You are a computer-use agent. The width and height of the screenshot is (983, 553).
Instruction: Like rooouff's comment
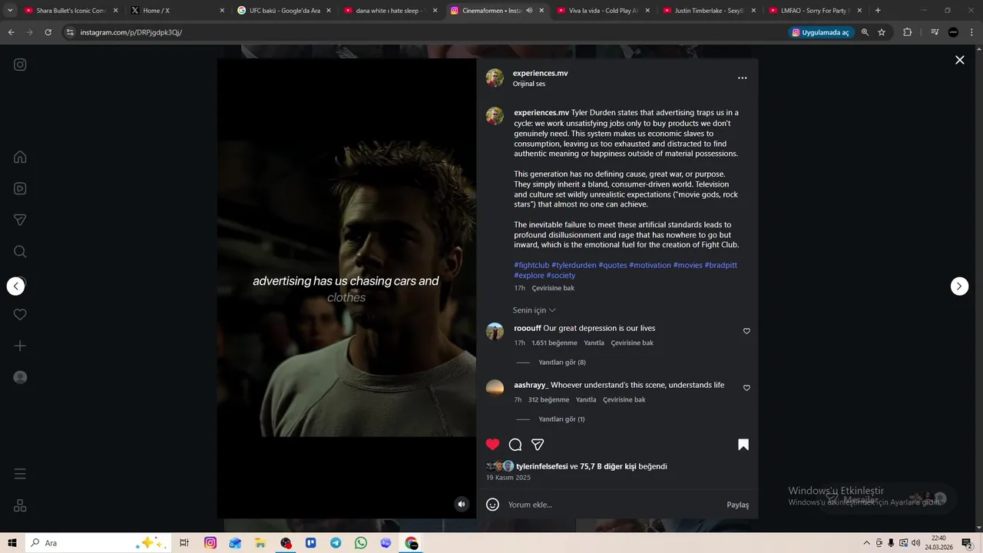click(746, 331)
